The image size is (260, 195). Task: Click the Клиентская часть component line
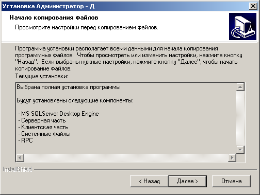click(x=43, y=127)
